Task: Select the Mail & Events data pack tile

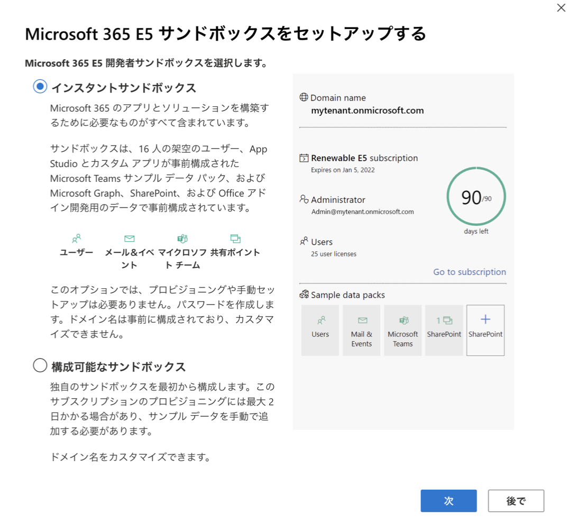Action: [x=361, y=330]
